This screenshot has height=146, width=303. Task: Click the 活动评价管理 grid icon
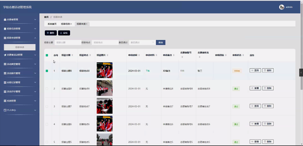tap(5, 92)
